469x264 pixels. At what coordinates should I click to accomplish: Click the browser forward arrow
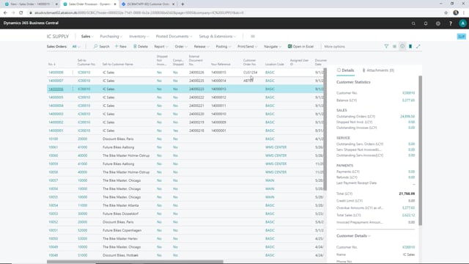13,13
